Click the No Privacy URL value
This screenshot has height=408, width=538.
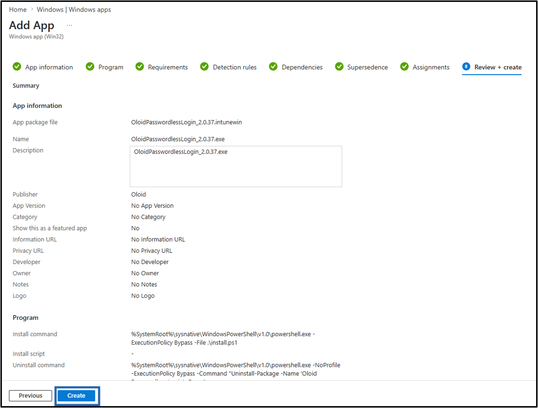(x=152, y=250)
